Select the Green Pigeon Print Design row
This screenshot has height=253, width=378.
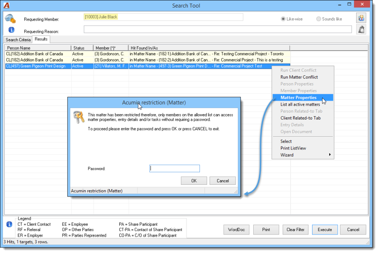click(x=147, y=66)
